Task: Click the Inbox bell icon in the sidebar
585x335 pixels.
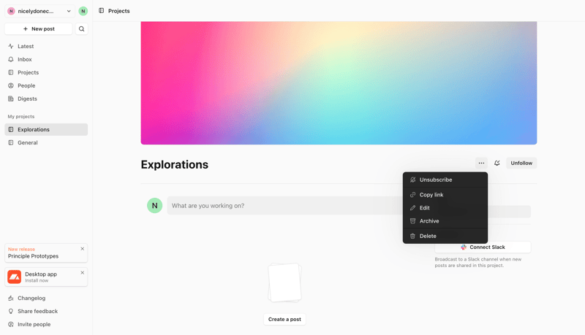Action: click(11, 59)
